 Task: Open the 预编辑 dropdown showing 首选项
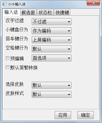[52, 58]
